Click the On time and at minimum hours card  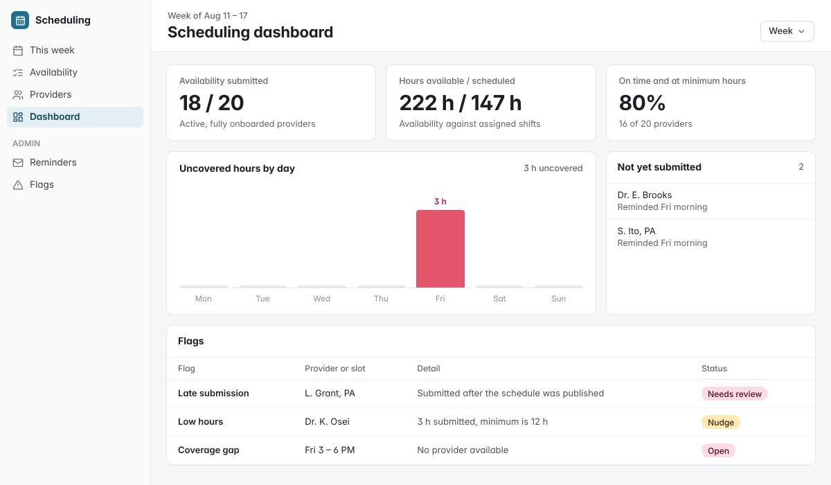coord(711,103)
